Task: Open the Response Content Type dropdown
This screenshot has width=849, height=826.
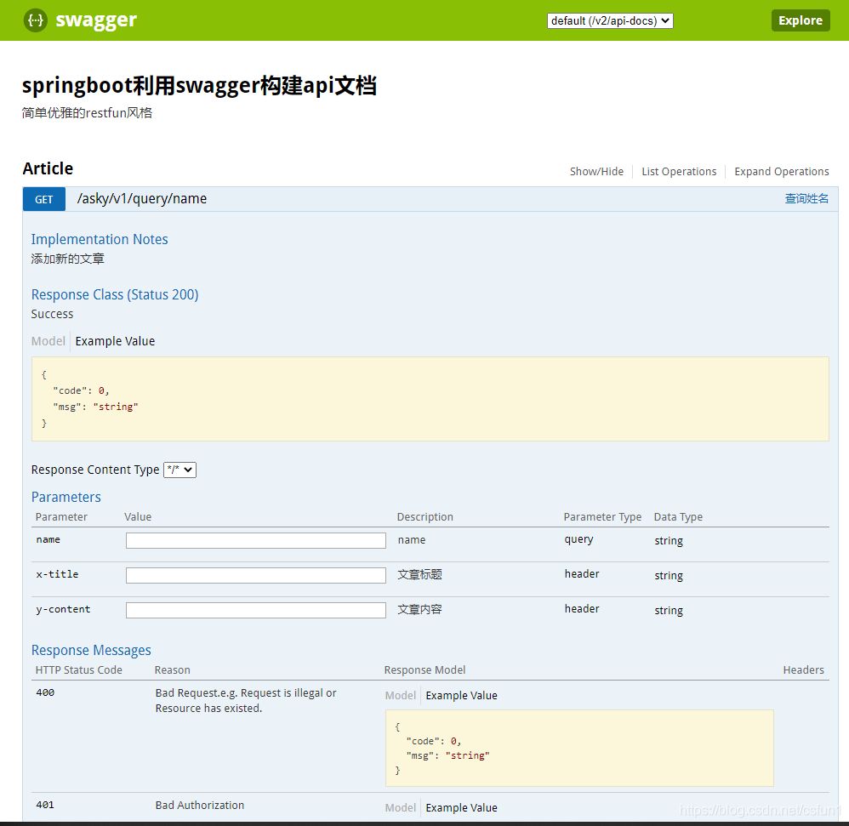Action: [x=179, y=470]
